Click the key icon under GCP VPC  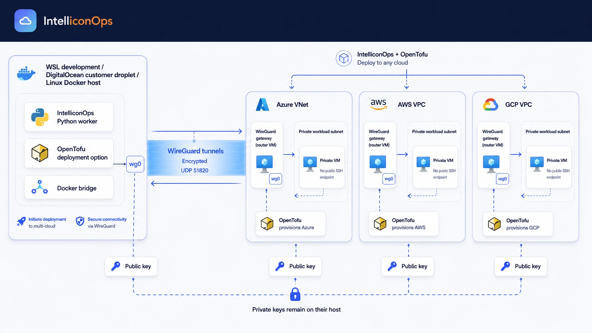tap(505, 266)
